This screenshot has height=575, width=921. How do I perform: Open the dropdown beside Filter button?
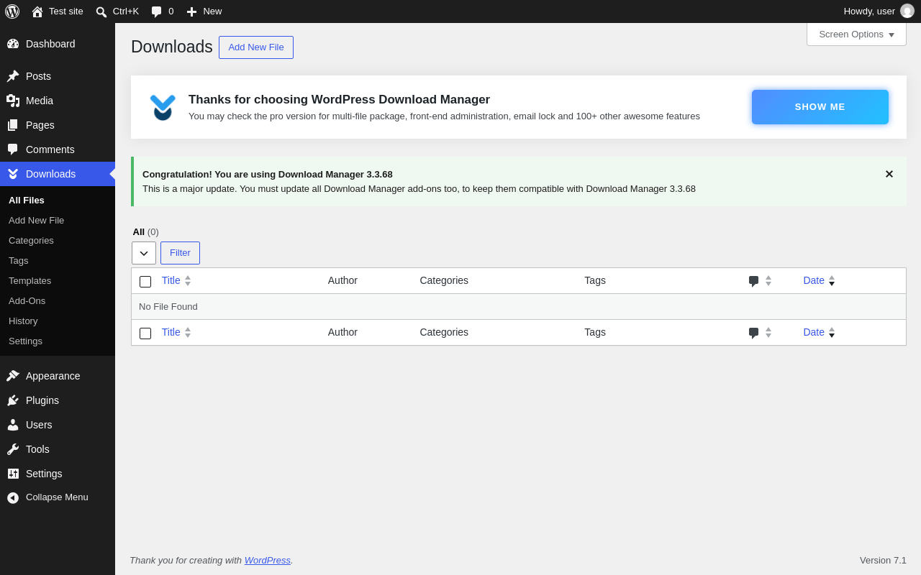[144, 253]
